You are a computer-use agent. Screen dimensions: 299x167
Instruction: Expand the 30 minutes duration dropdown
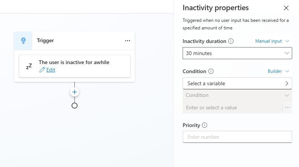coord(237,53)
